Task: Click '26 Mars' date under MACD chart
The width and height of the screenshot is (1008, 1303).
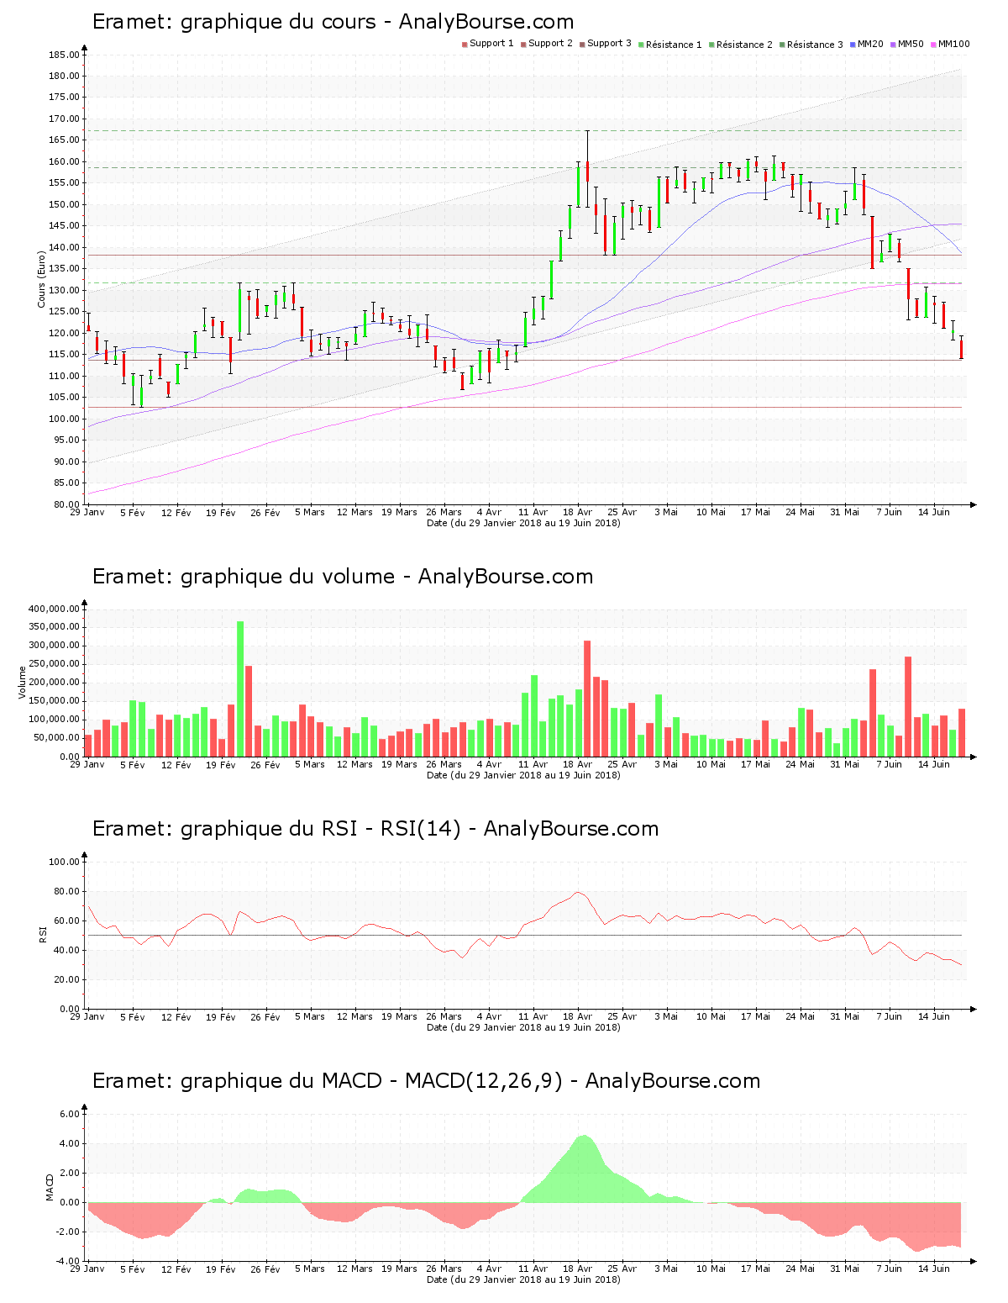Action: pos(444,1269)
